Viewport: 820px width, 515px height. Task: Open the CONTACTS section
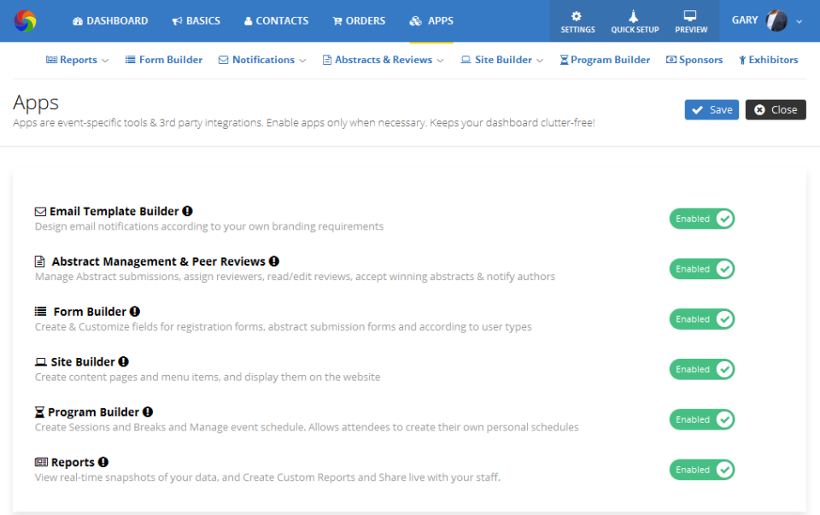coord(276,20)
